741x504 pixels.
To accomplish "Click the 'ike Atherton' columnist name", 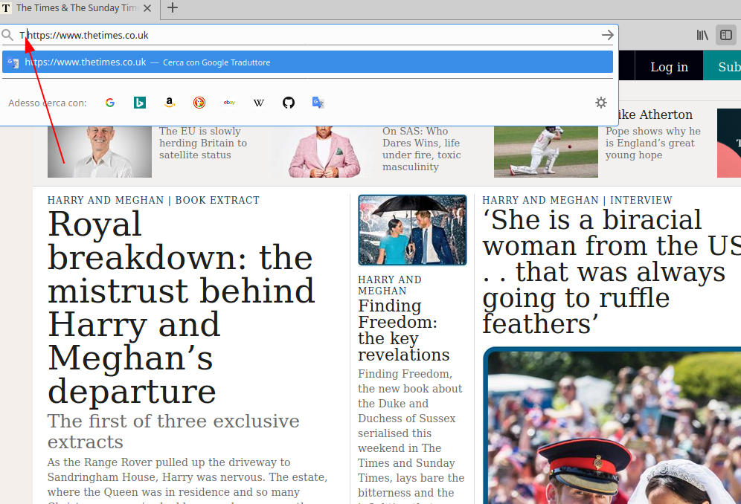I will point(655,114).
